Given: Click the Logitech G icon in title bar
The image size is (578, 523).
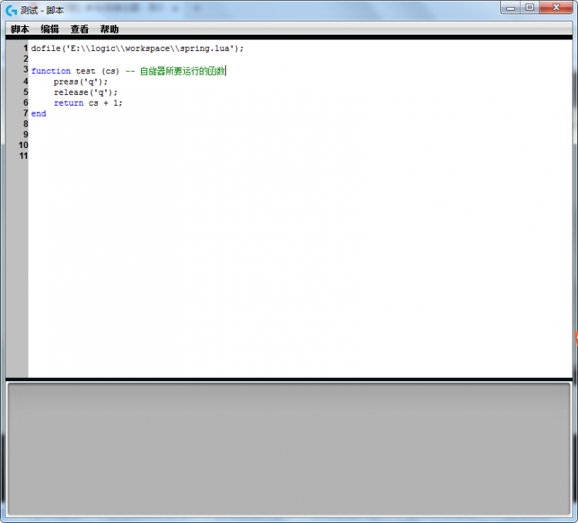Looking at the screenshot, I should point(12,10).
